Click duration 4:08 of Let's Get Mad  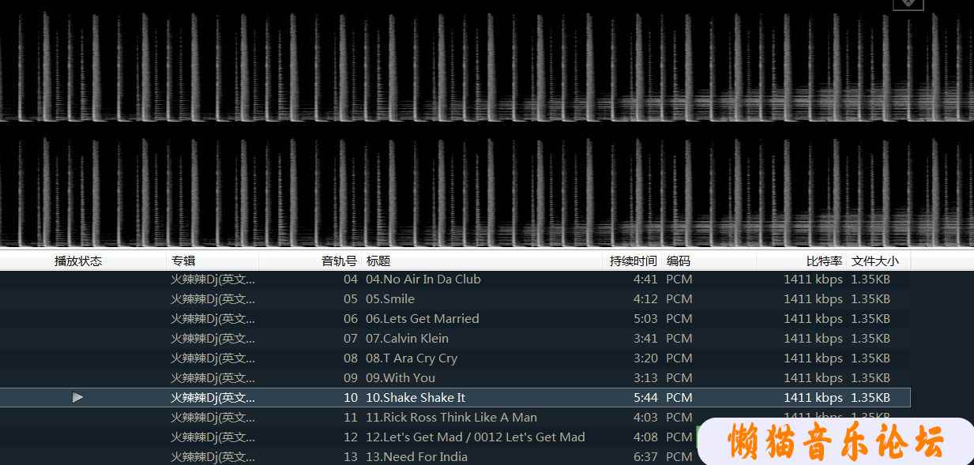click(x=645, y=437)
